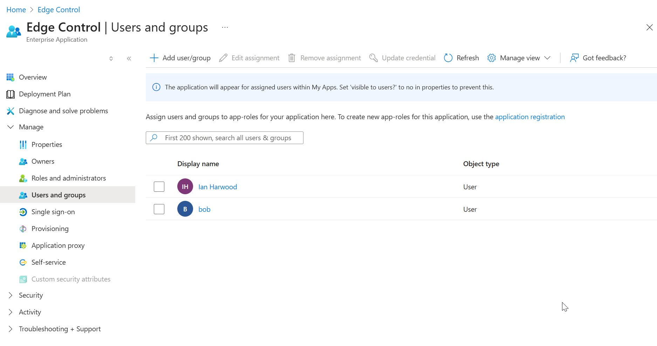Click the Update credential key icon
The width and height of the screenshot is (657, 346).
click(374, 58)
